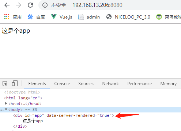181x131 pixels.
Task: Expand the <head> node triangle
Action: click(x=6, y=103)
